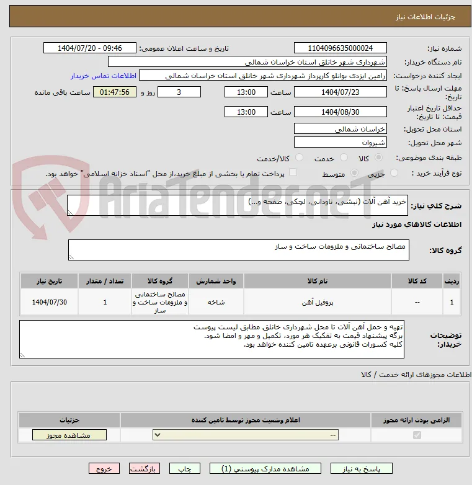Click the کد کالا column header
This screenshot has width=472, height=485.
click(417, 281)
